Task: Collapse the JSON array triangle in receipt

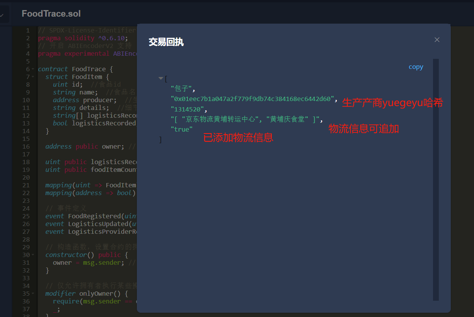Action: tap(161, 79)
